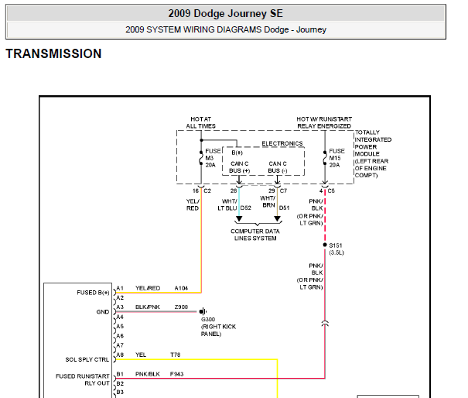The width and height of the screenshot is (468, 398).
Task: Click the BLK/PNK wire label
Action: pos(148,307)
